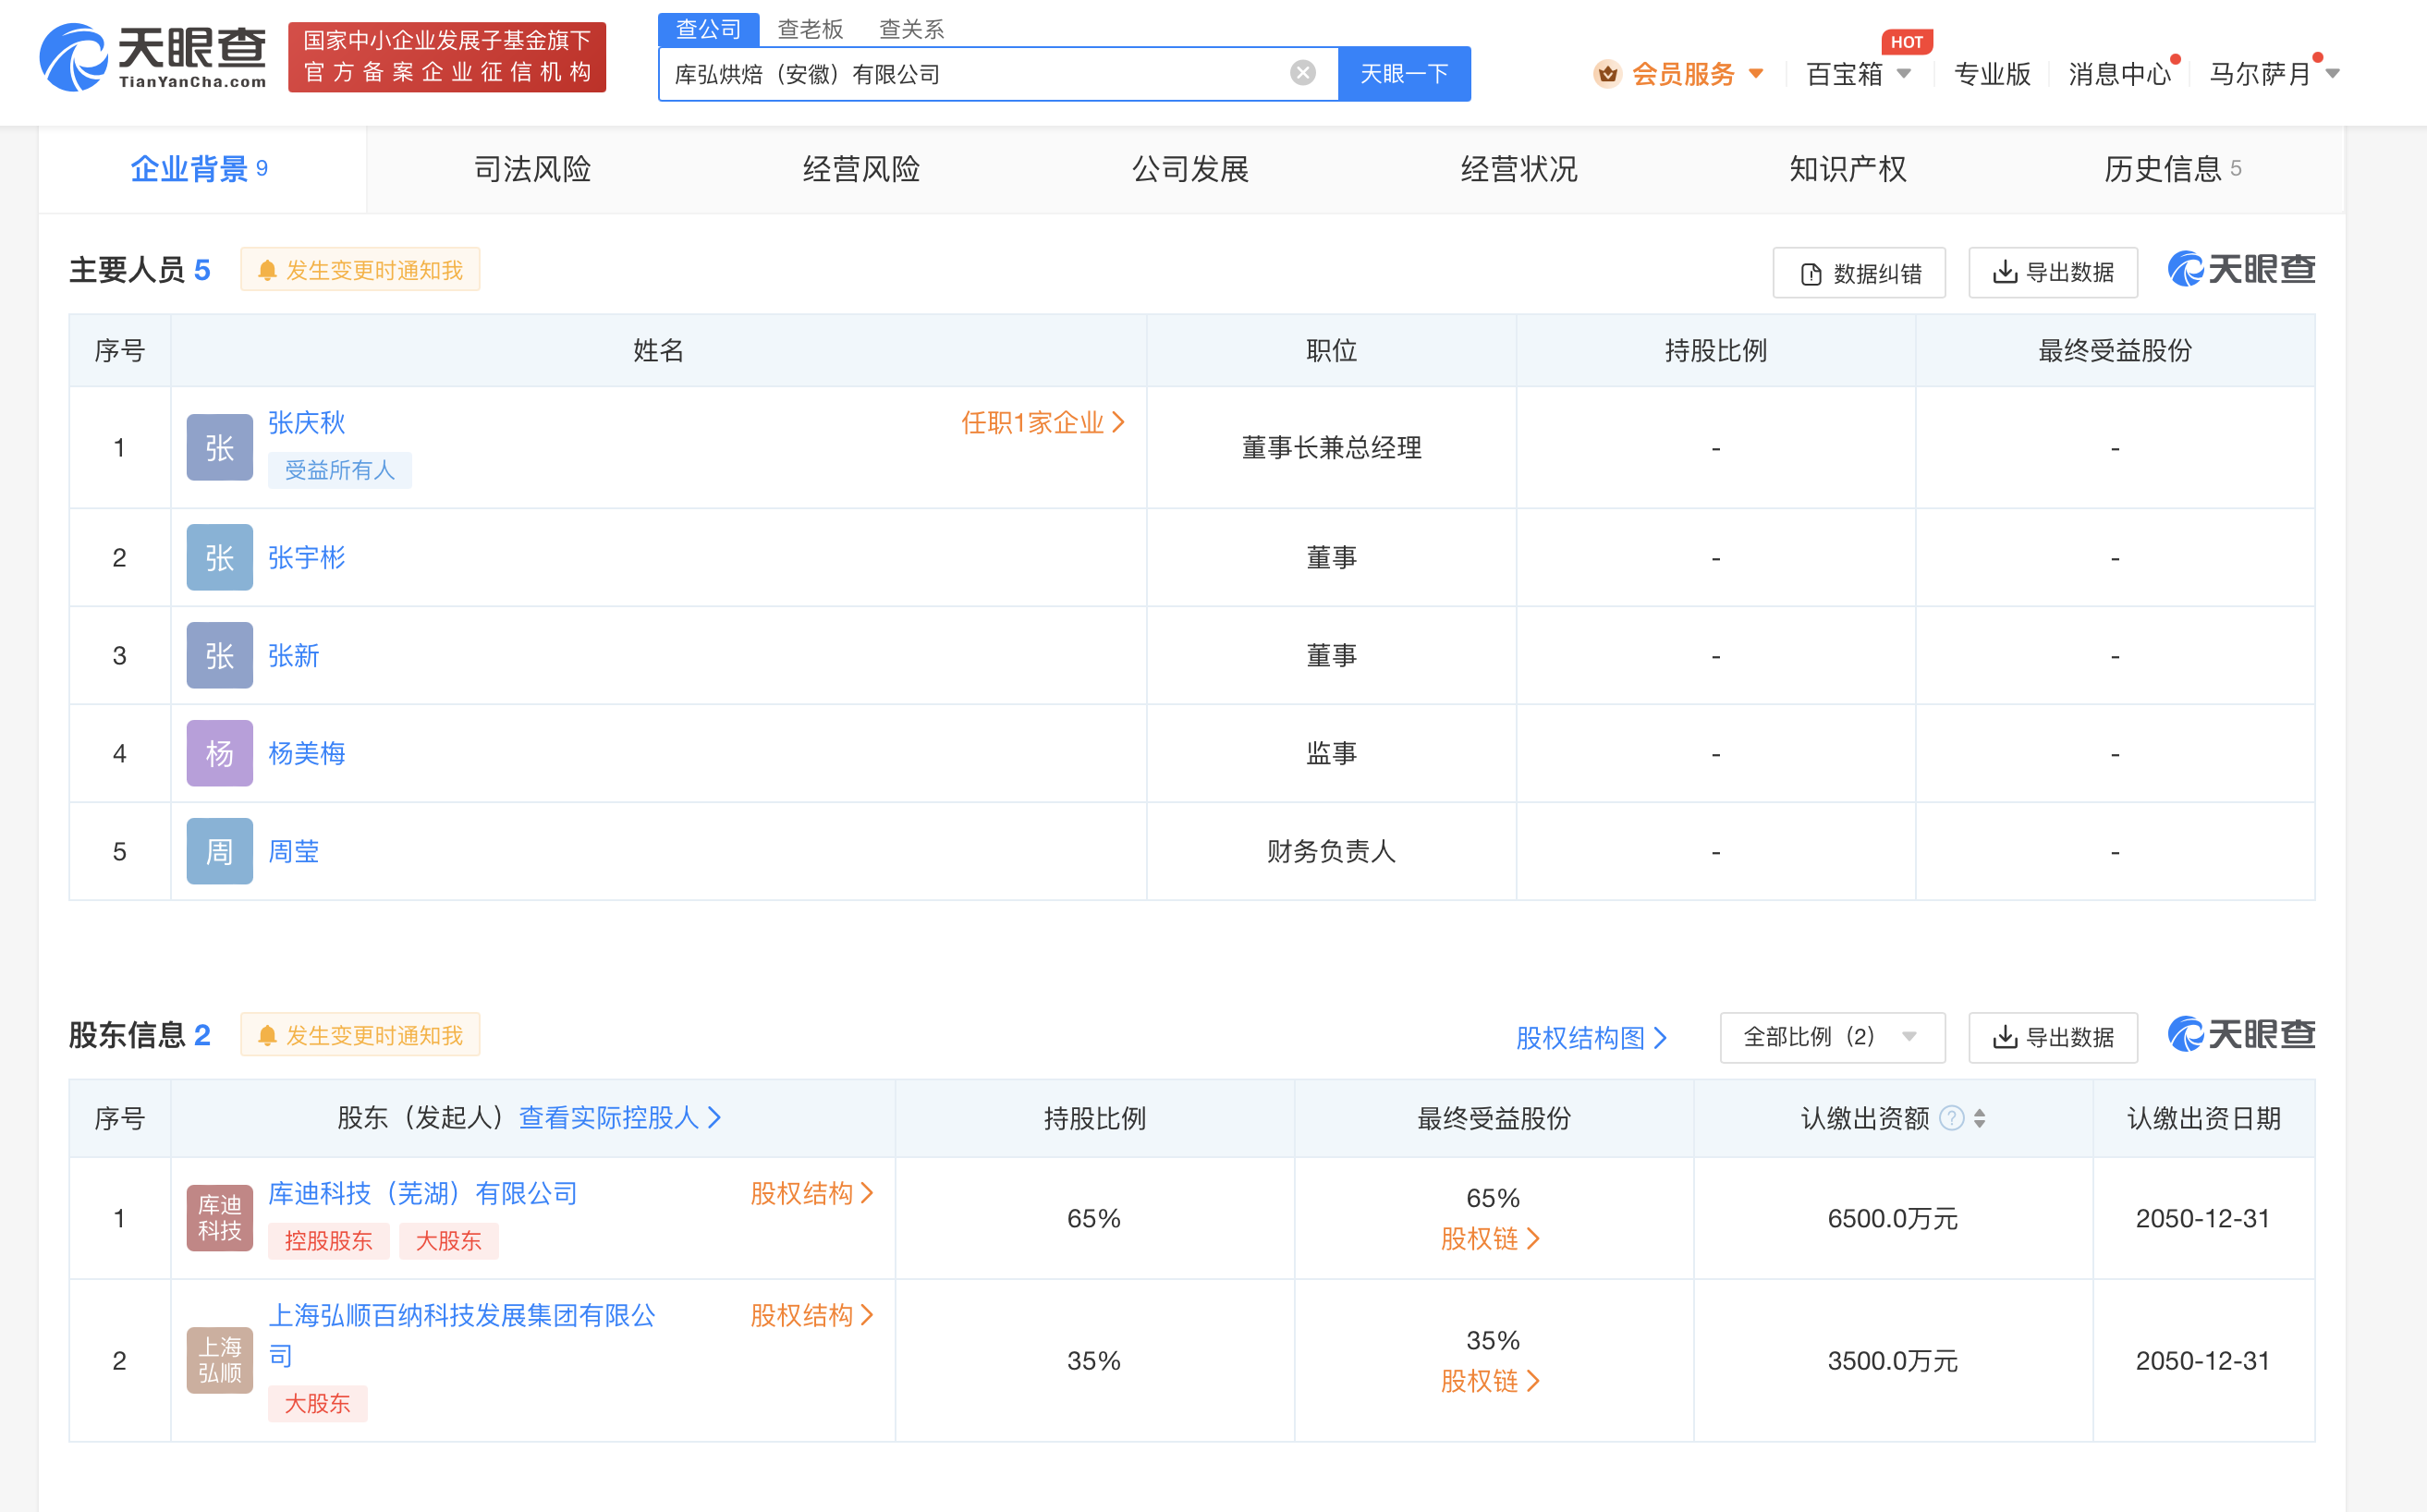Click the 天眼一下 search button
Screen dimensions: 2427x1512
[1404, 74]
